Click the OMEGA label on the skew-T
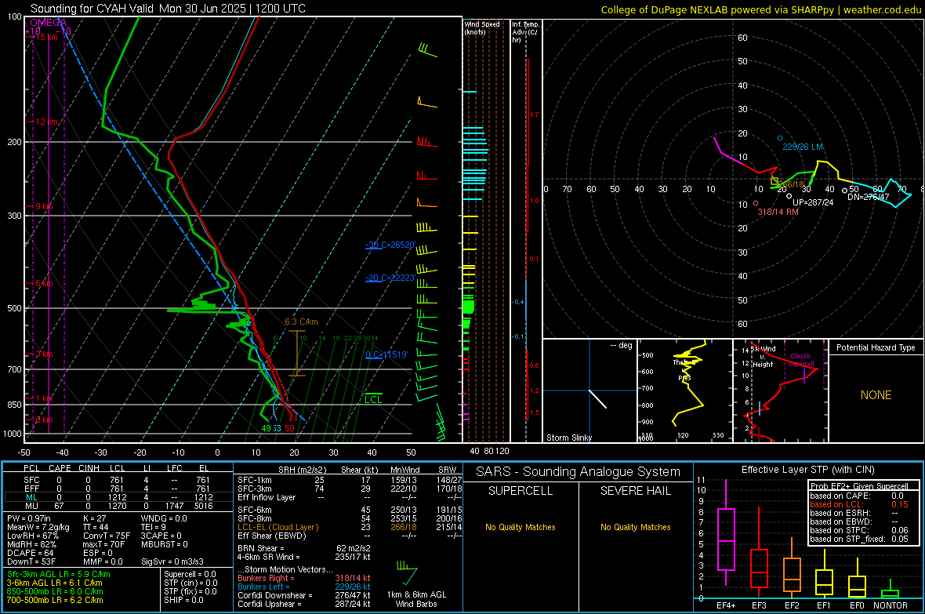Viewport: 925px width, 614px height. (x=49, y=23)
